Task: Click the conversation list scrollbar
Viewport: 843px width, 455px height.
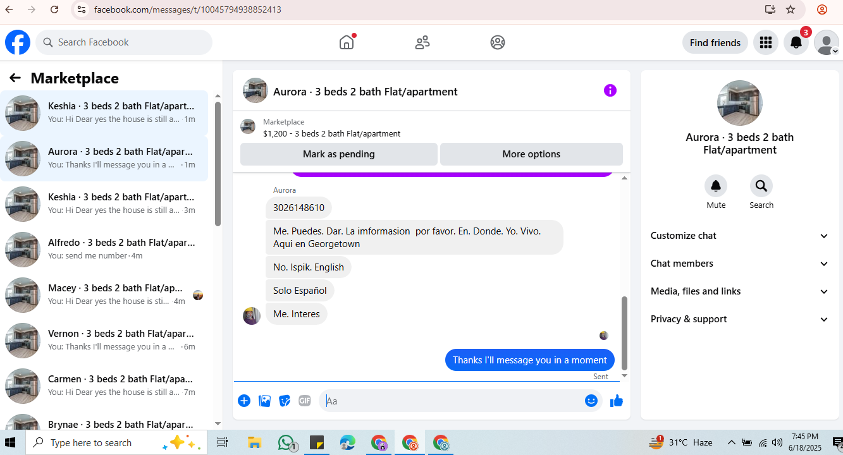Action: (218, 163)
